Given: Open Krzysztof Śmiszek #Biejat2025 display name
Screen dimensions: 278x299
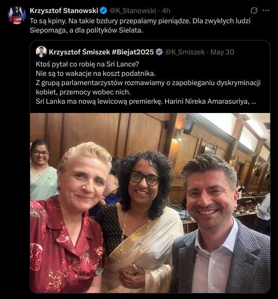Looking at the screenshot, I should click(x=101, y=52).
